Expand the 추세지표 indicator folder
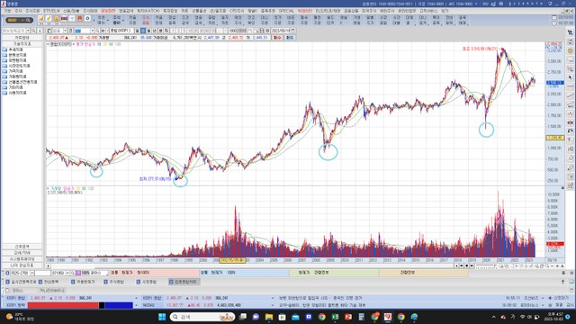The height and width of the screenshot is (324, 576). [x=13, y=49]
